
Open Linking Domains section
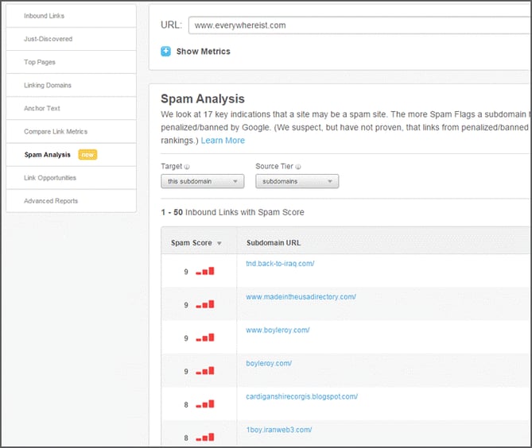tap(72, 85)
